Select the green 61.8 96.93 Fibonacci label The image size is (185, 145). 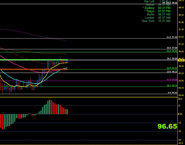[x=172, y=51]
